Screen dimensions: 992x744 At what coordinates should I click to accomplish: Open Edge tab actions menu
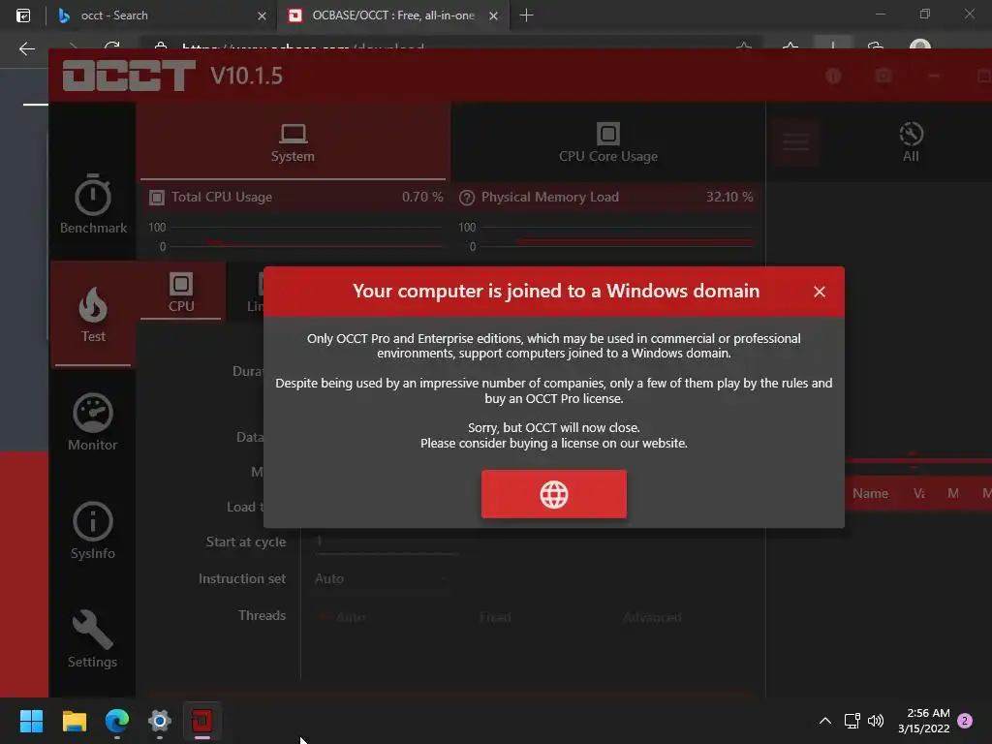coord(23,15)
